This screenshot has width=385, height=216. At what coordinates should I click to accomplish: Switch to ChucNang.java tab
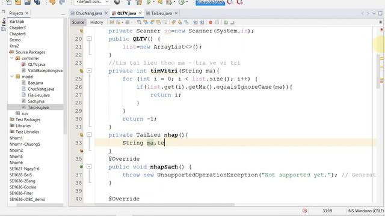coord(88,13)
